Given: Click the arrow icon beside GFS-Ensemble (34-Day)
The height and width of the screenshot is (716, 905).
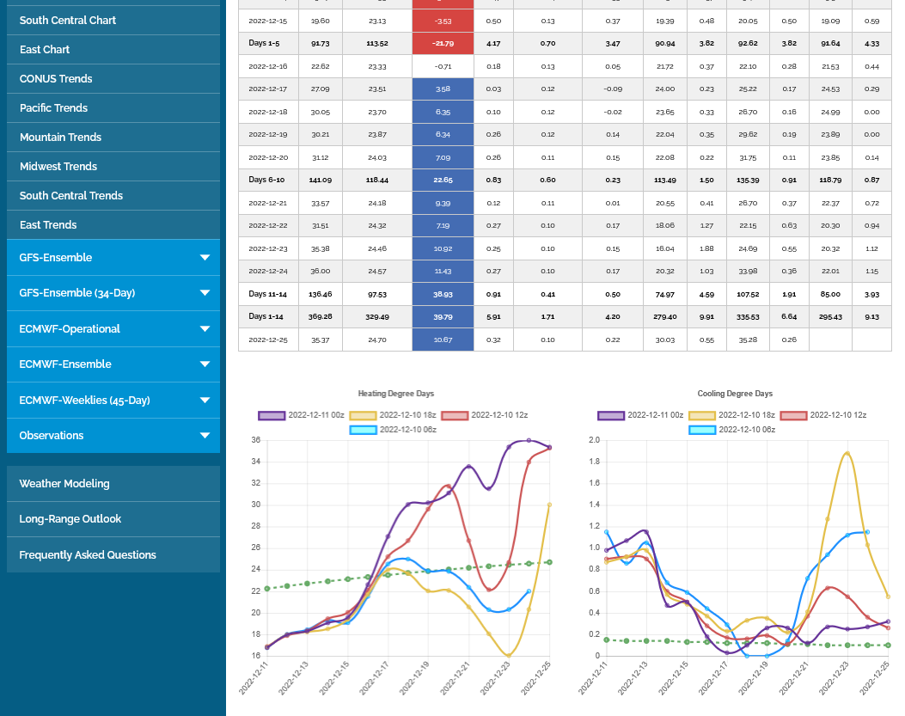Looking at the screenshot, I should coord(205,293).
